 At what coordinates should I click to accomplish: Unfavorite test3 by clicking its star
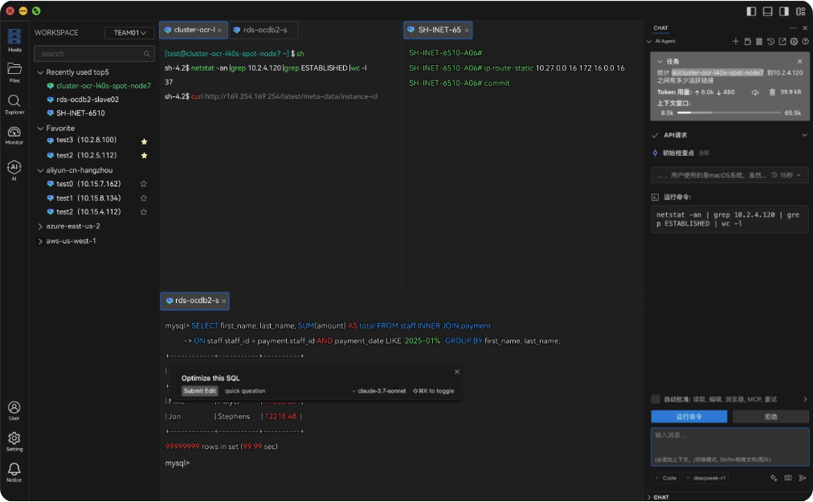(143, 140)
